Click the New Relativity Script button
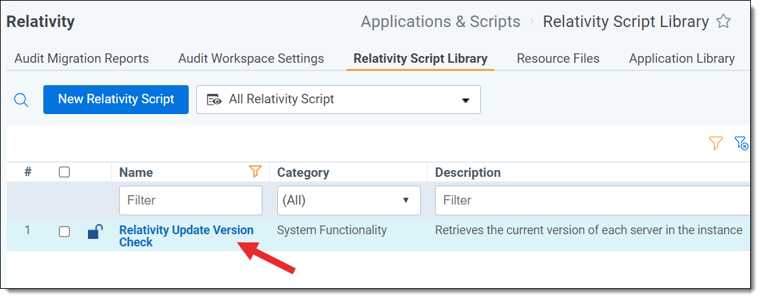Screen dimensions: 761x299 [116, 99]
